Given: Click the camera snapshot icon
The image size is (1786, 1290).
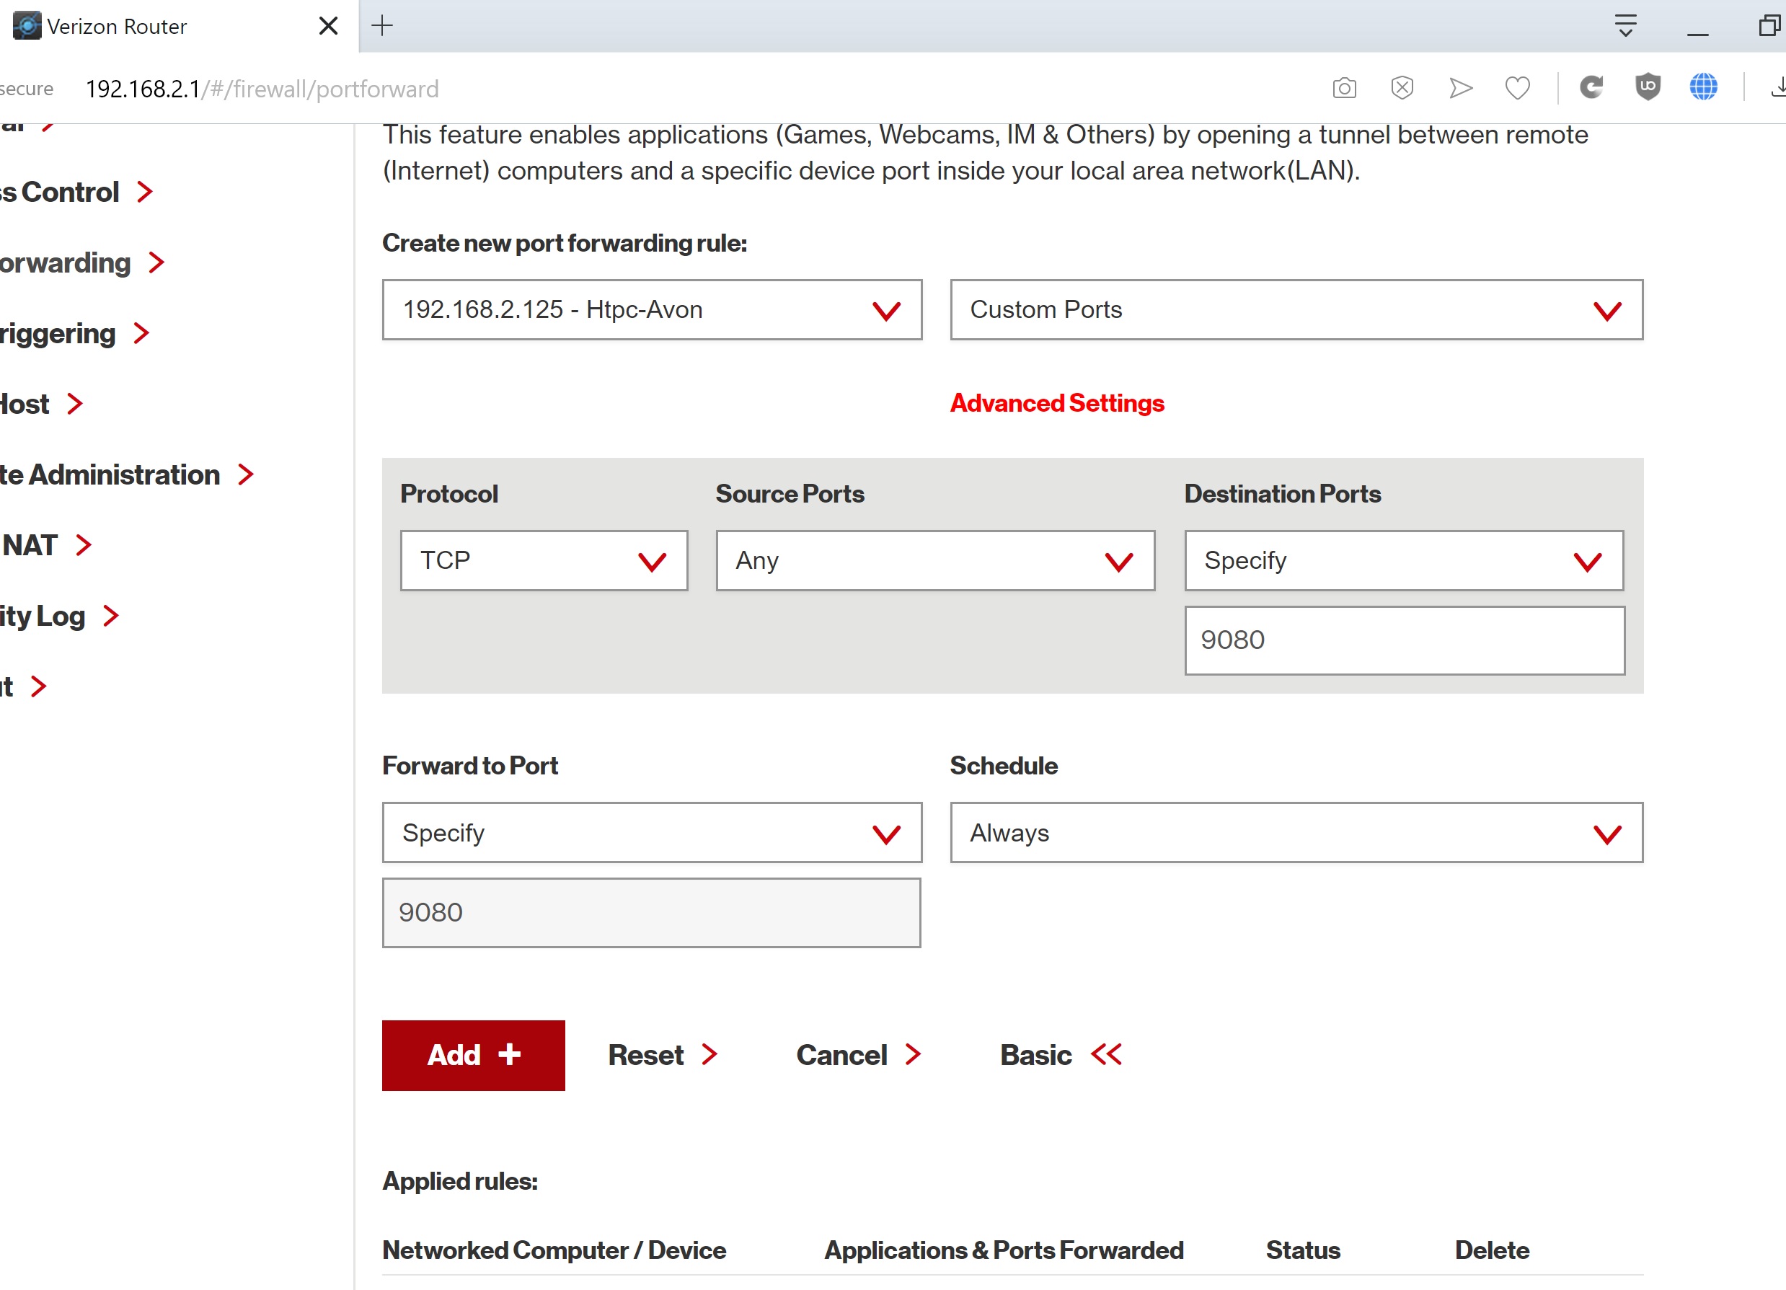Looking at the screenshot, I should pos(1344,87).
